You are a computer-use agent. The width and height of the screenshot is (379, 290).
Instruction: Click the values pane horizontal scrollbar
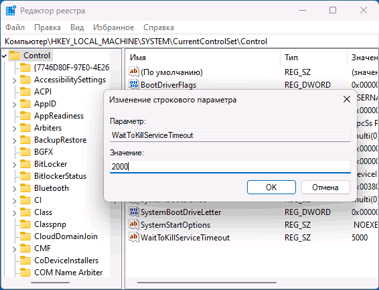207,282
